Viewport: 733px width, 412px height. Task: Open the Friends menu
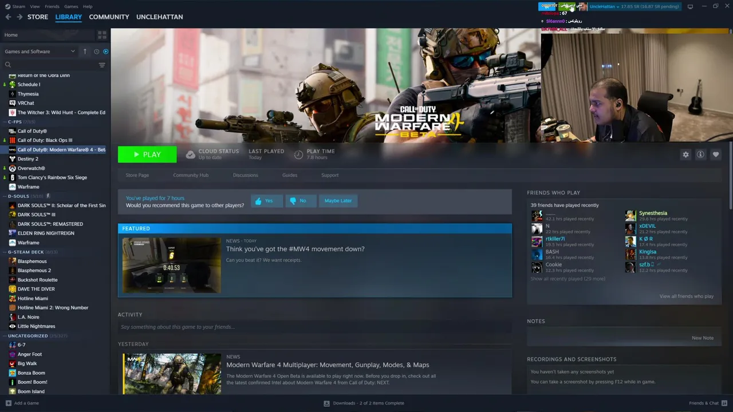click(x=52, y=6)
